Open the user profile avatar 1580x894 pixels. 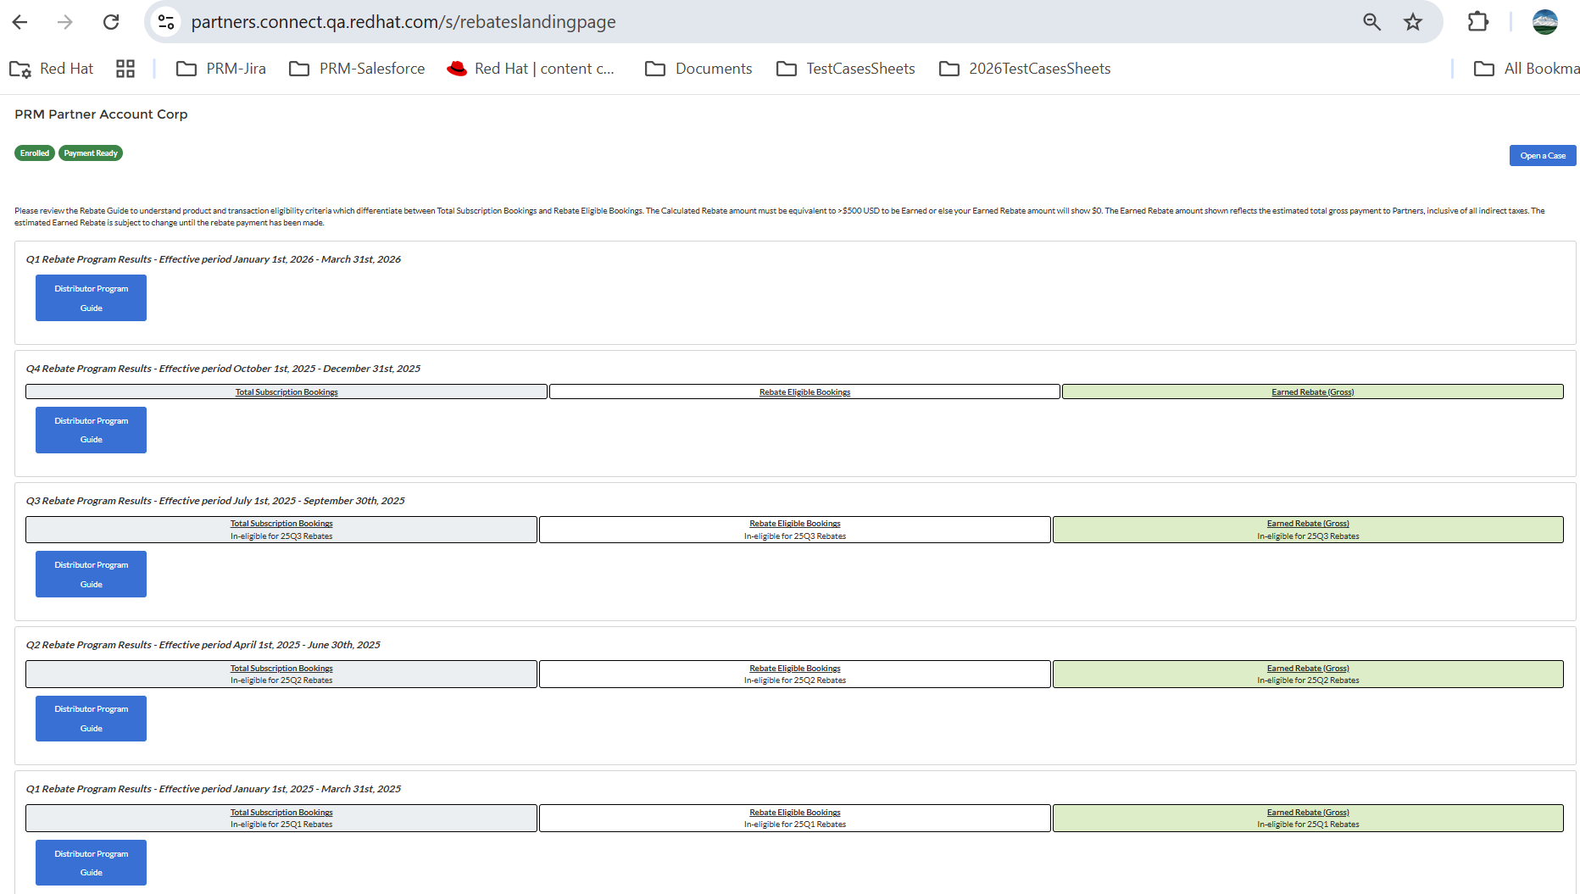[1544, 22]
